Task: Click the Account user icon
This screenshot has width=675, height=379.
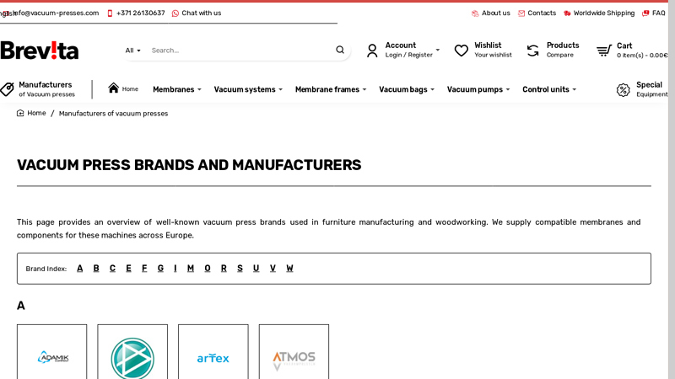Action: click(372, 51)
